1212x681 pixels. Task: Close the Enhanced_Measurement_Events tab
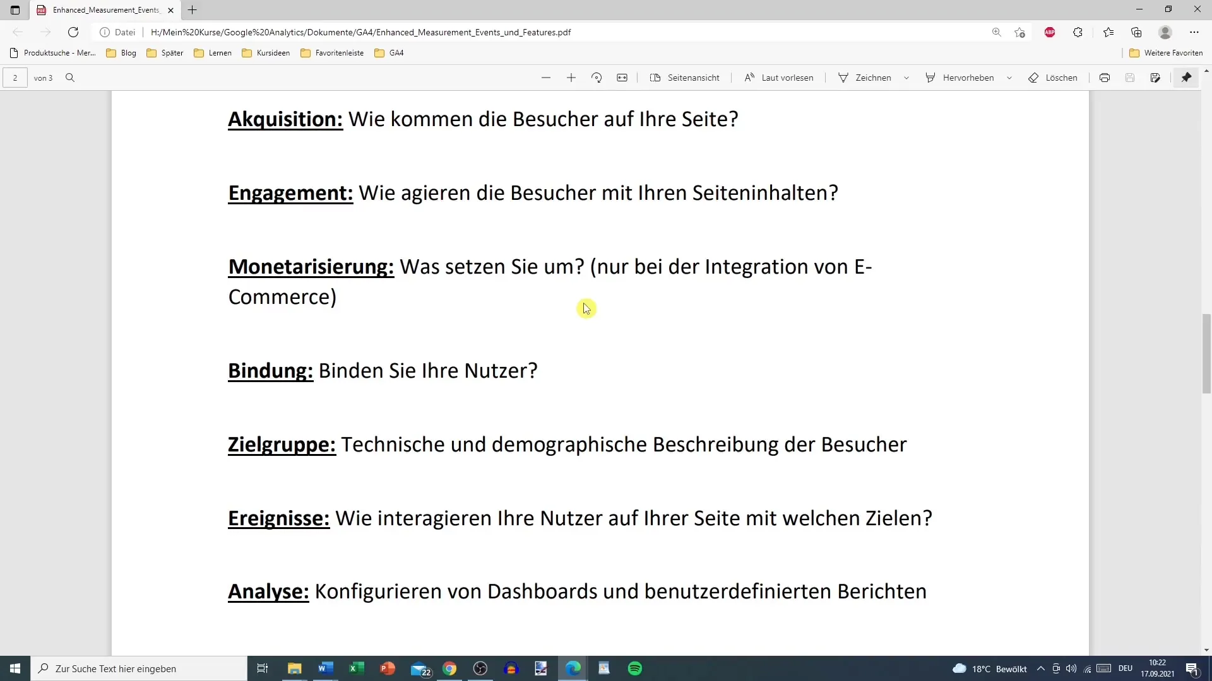[x=170, y=10]
